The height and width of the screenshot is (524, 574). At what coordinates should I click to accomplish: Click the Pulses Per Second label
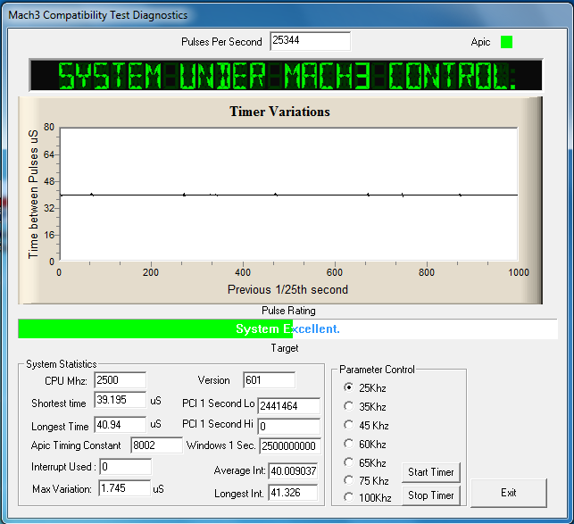[x=222, y=42]
